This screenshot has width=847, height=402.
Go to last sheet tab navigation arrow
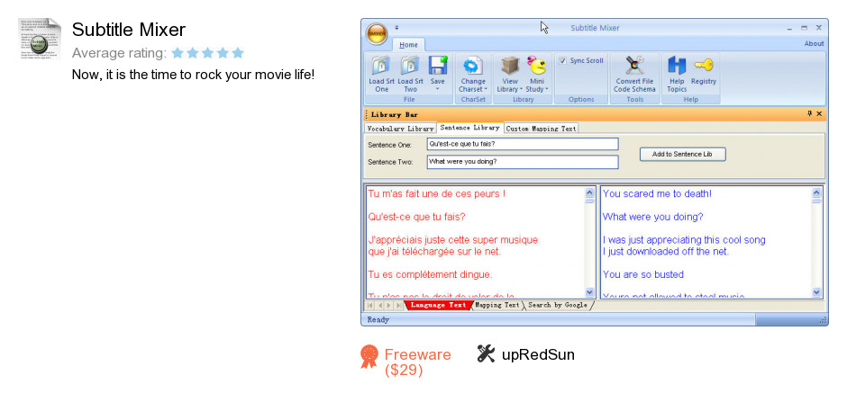pos(398,306)
